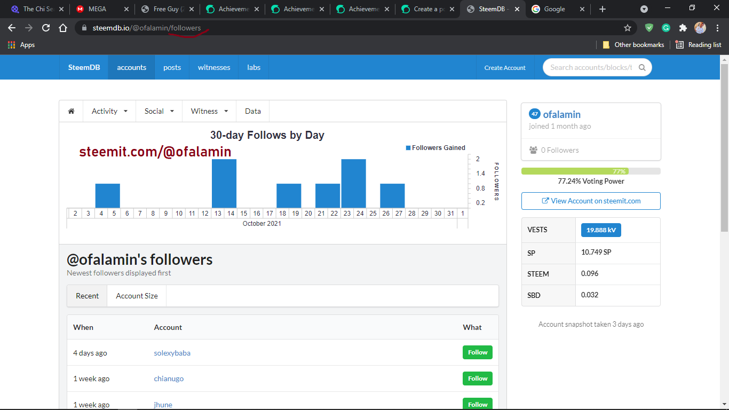729x410 pixels.
Task: Click the October 13 chart bar
Action: (224, 183)
